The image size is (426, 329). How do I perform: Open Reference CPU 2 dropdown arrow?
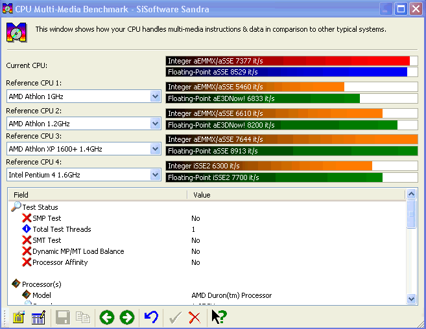[x=155, y=124]
